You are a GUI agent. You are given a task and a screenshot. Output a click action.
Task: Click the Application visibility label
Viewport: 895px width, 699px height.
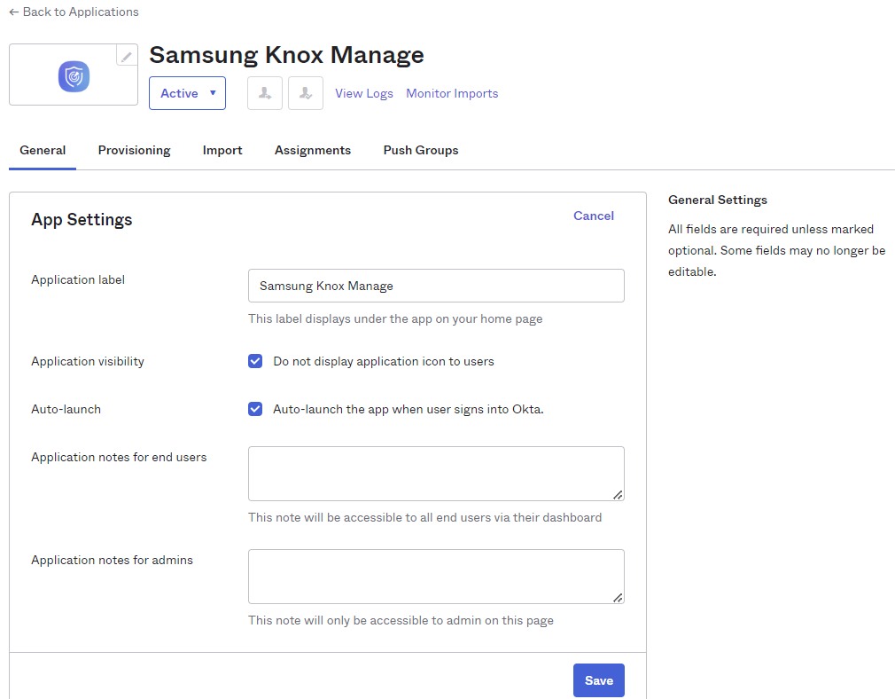click(88, 361)
